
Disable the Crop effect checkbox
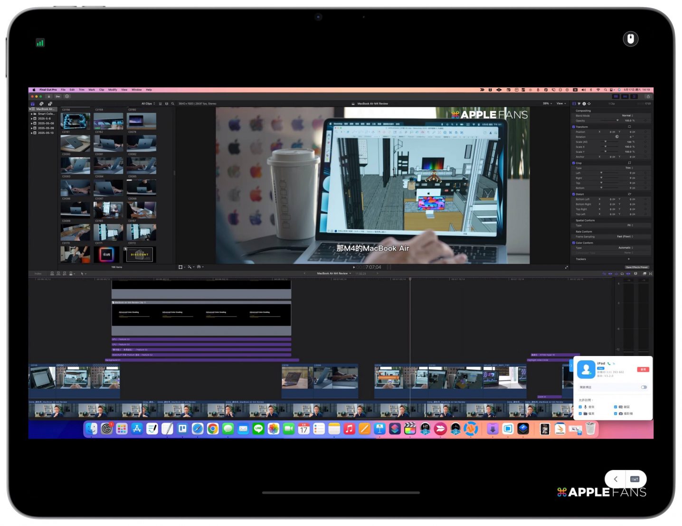[x=574, y=163]
